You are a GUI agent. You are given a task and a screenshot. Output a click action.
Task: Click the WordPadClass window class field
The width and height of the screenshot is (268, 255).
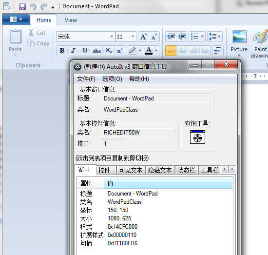tap(156, 109)
